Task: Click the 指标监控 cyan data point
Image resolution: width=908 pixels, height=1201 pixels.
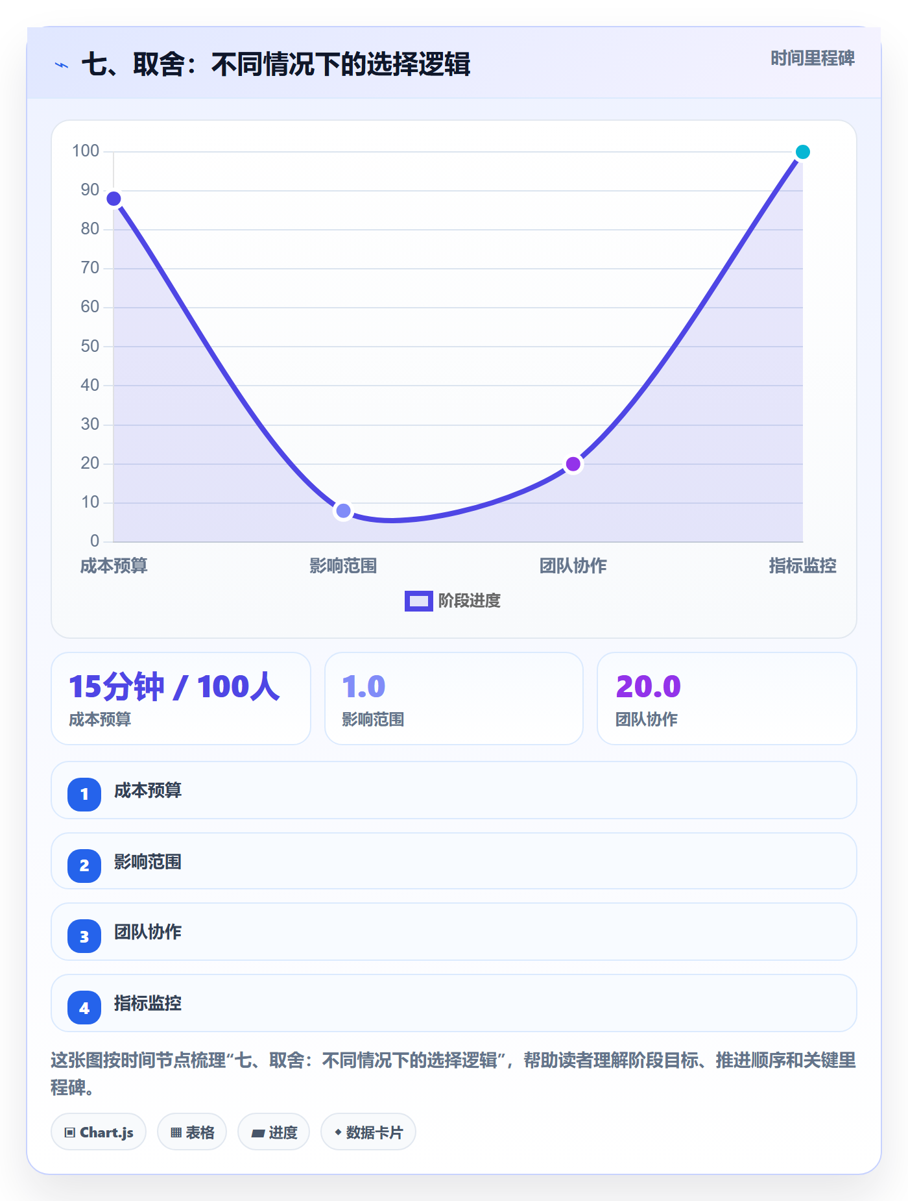Action: coord(802,152)
